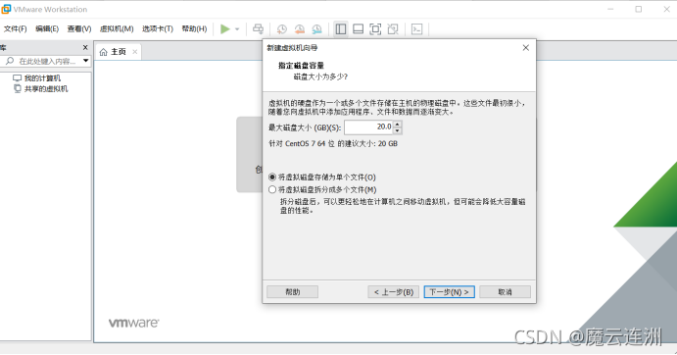The image size is (677, 355).
Task: Open the 文件(F) menu
Action: click(x=15, y=29)
